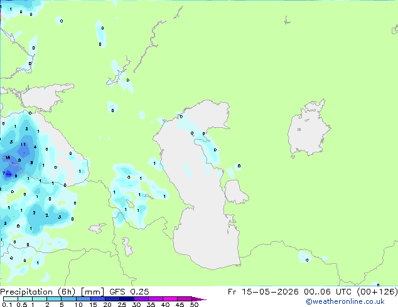Select the 5–10 mm legend swatch
398x307 pixels.
69,299
